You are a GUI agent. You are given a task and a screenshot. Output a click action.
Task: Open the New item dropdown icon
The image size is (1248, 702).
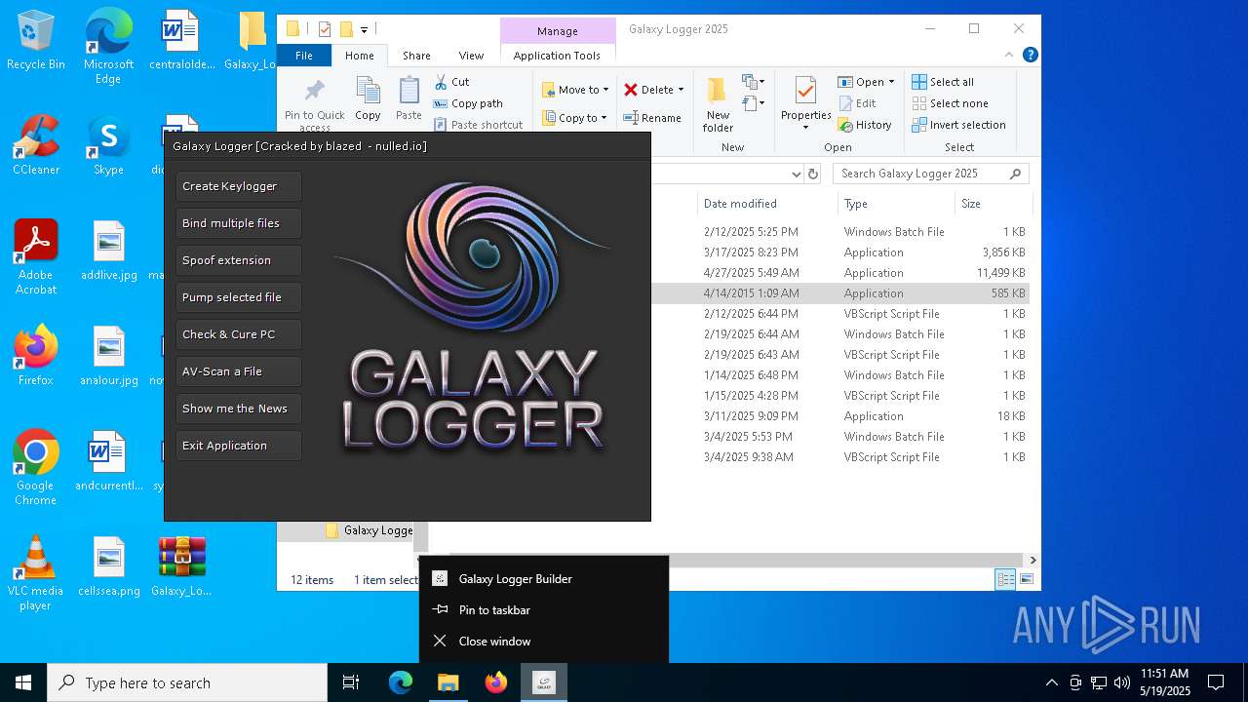pos(753,82)
